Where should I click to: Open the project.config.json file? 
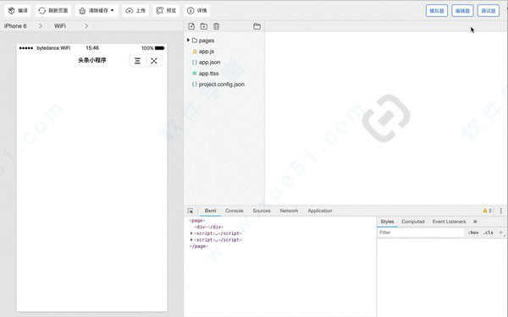tap(221, 84)
